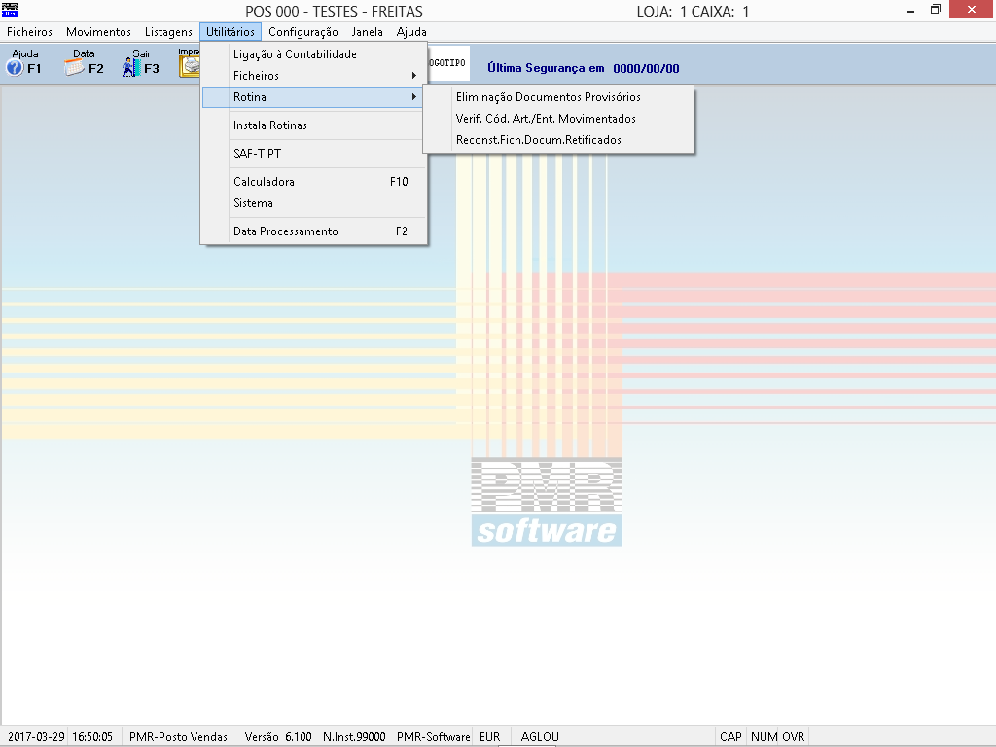The image size is (996, 747).
Task: Open the Movimentos menu
Action: point(98,32)
